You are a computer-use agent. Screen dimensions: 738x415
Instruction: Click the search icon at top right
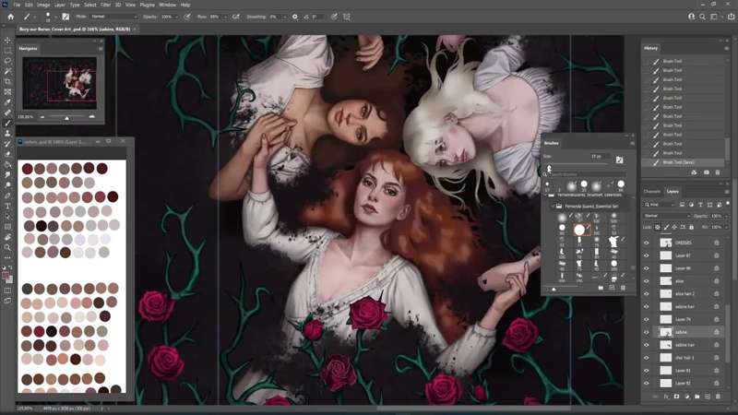(x=702, y=17)
